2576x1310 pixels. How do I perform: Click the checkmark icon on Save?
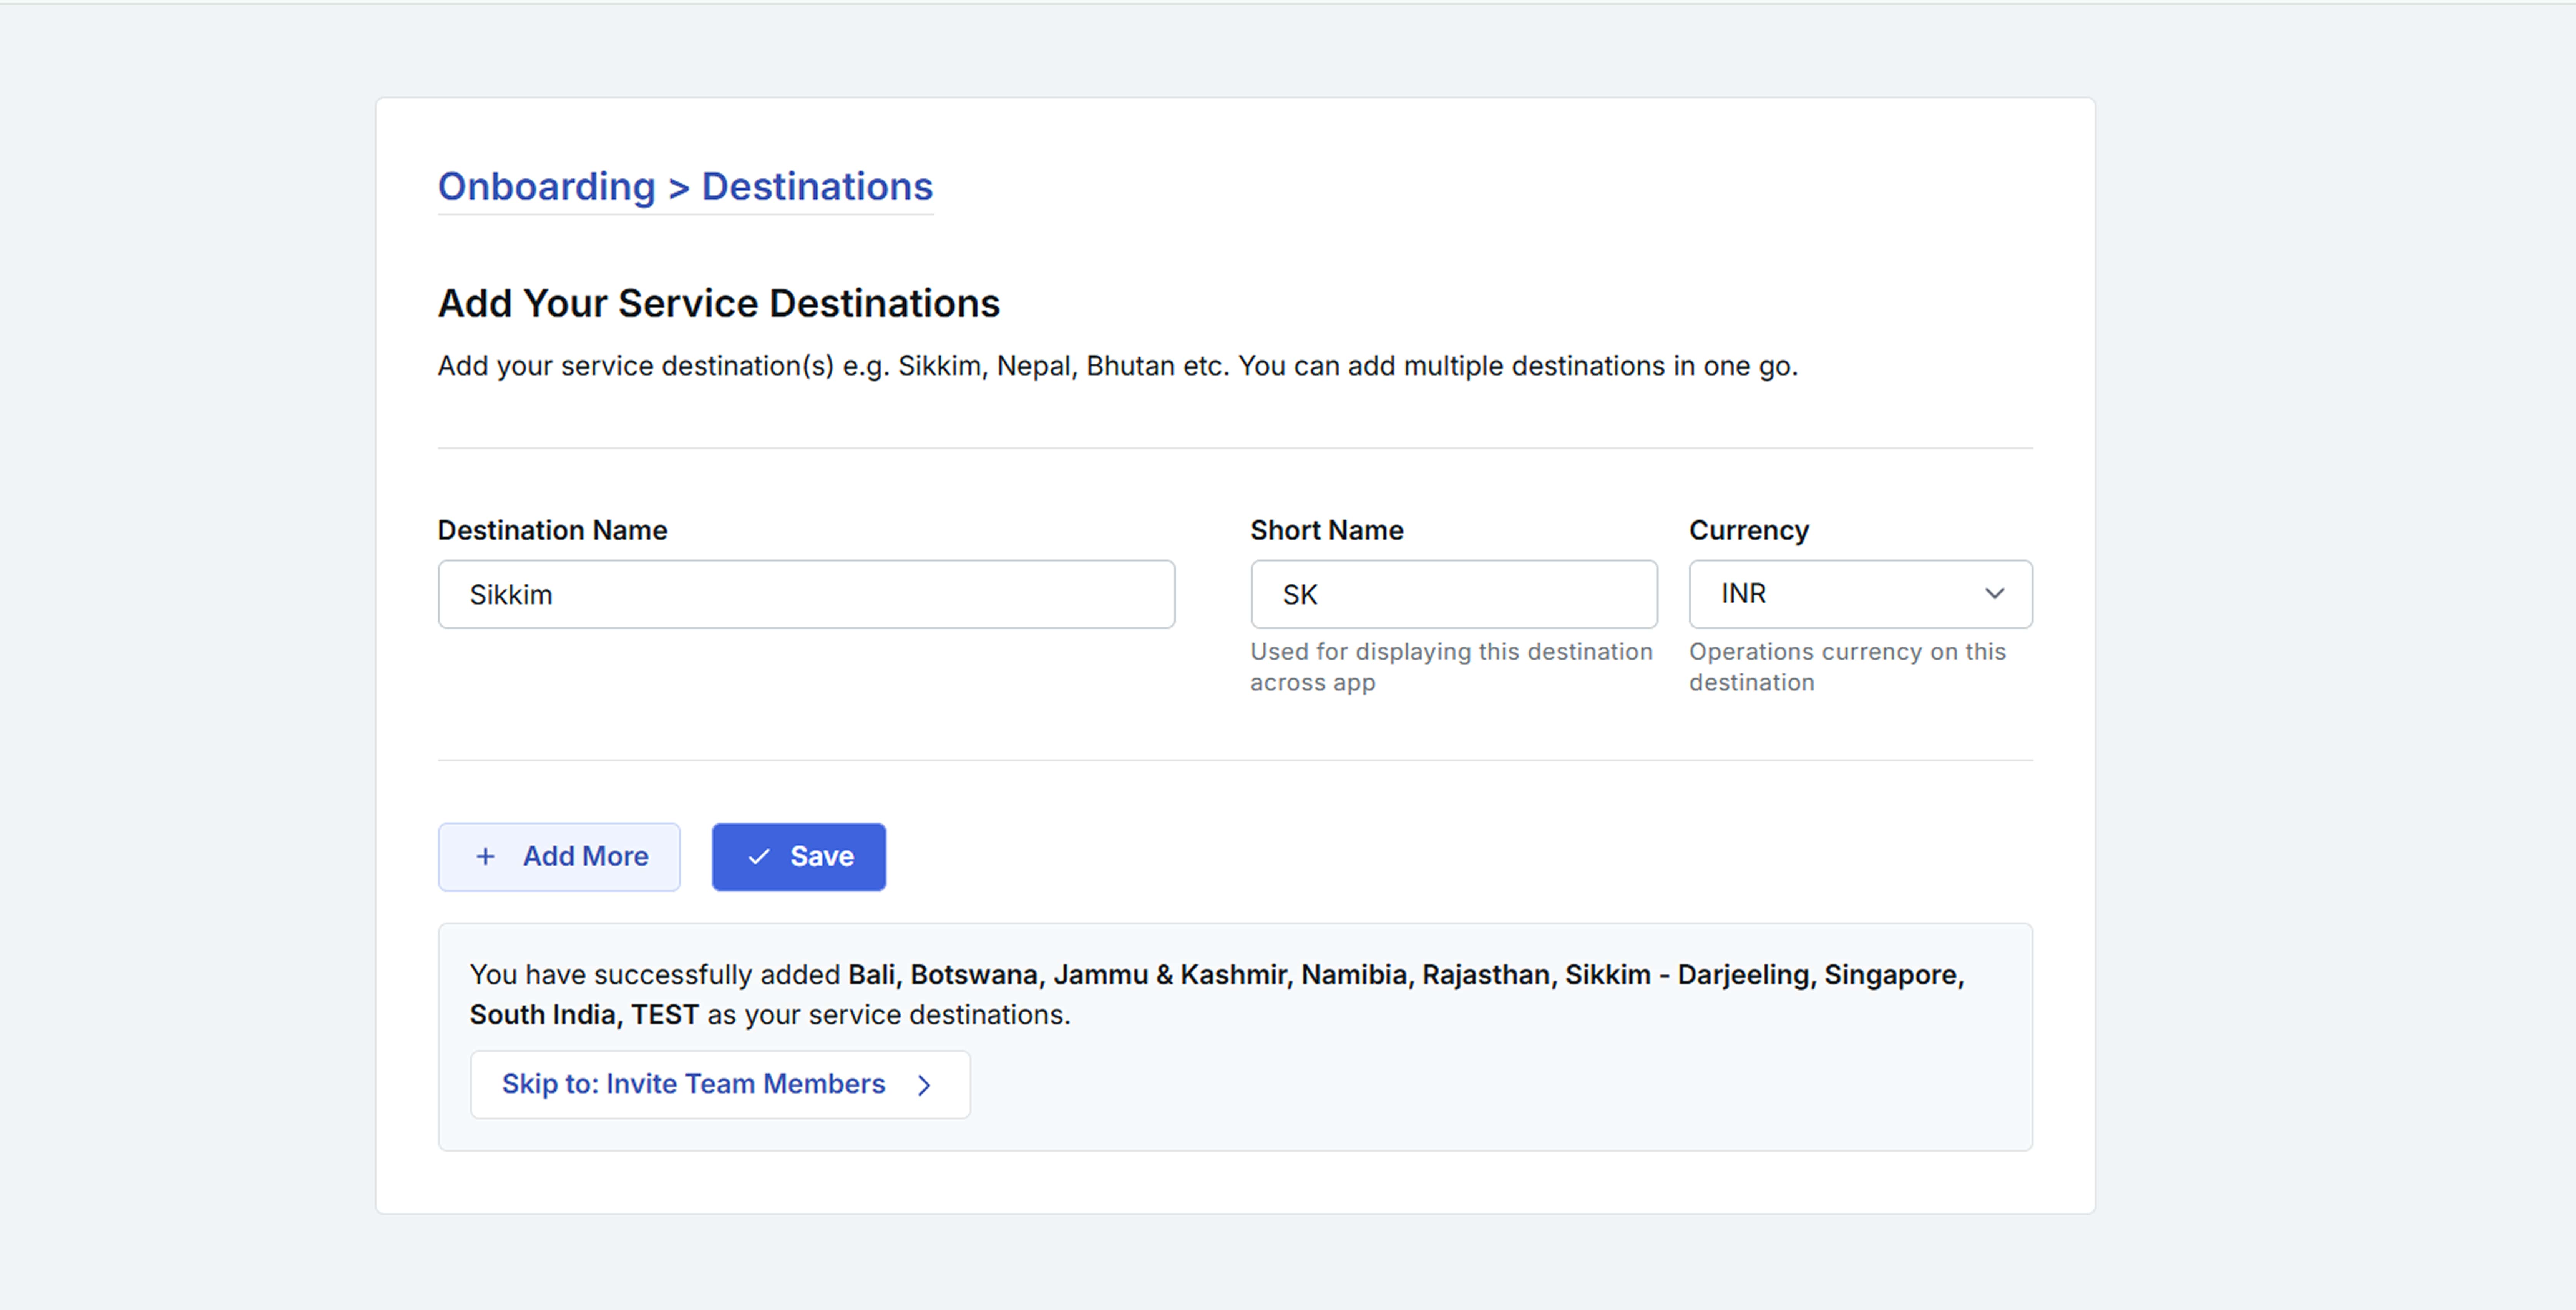click(x=759, y=857)
